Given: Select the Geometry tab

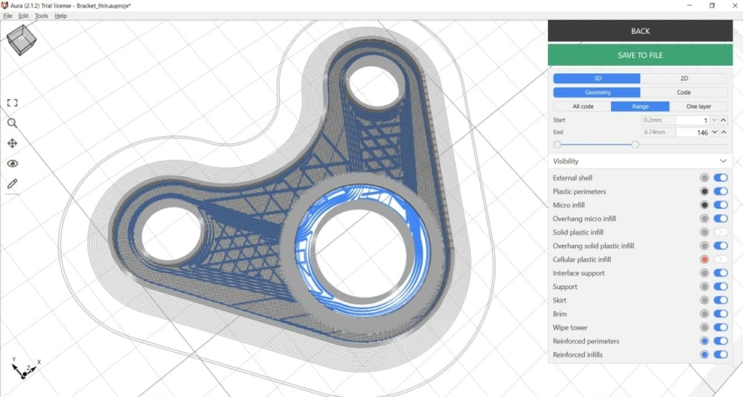Looking at the screenshot, I should [x=596, y=92].
